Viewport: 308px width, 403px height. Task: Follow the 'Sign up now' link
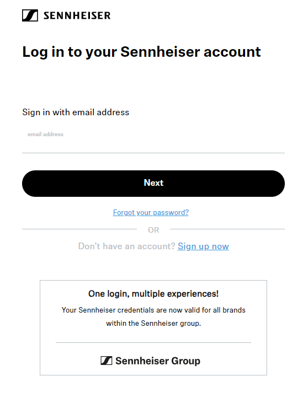click(203, 246)
